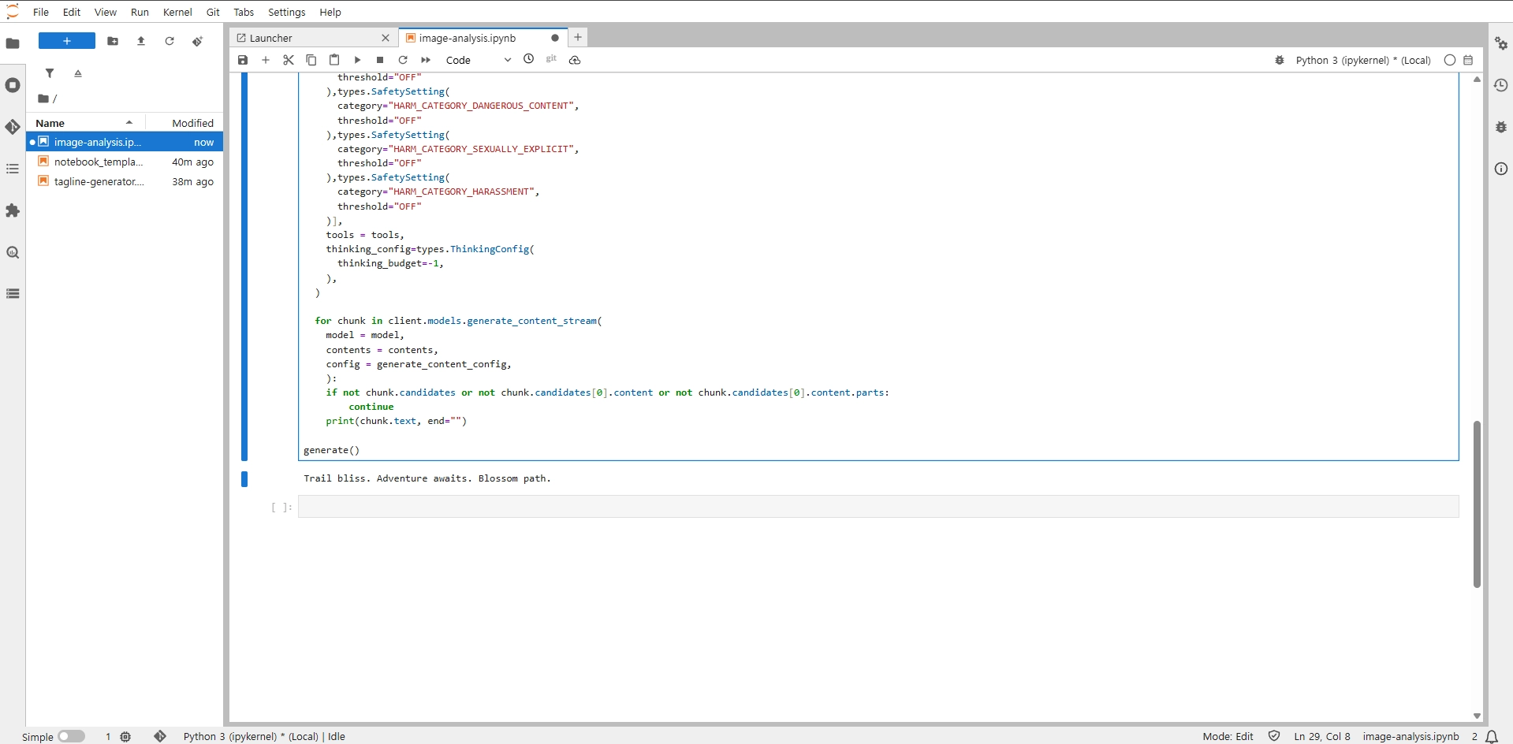Image resolution: width=1513 pixels, height=744 pixels.
Task: Close the Launcher tab
Action: click(386, 38)
